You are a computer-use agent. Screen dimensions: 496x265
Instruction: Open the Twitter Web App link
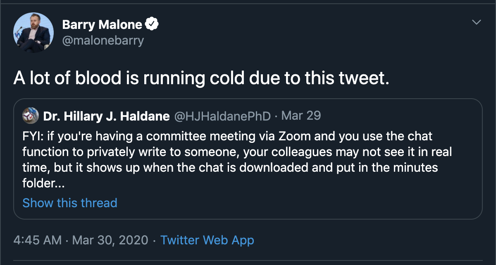pos(207,240)
